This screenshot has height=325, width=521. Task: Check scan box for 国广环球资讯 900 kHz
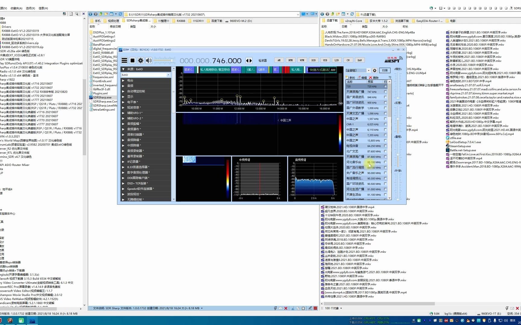tap(385, 103)
